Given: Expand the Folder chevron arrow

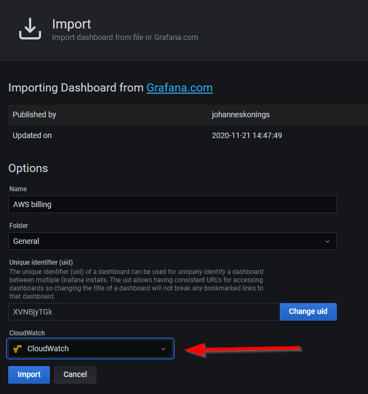Looking at the screenshot, I should click(x=327, y=242).
